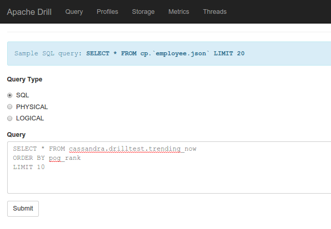Select the SQL query type radio
This screenshot has height=229, width=331.
click(10, 95)
